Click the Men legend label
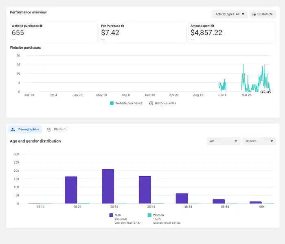The image size is (285, 244). [118, 215]
